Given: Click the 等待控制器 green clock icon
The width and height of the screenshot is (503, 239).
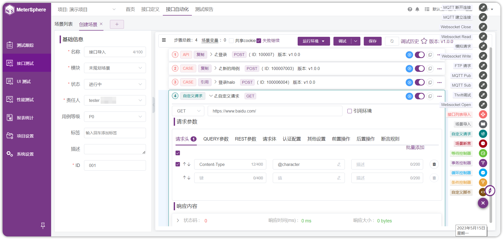Looking at the screenshot, I should [483, 153].
